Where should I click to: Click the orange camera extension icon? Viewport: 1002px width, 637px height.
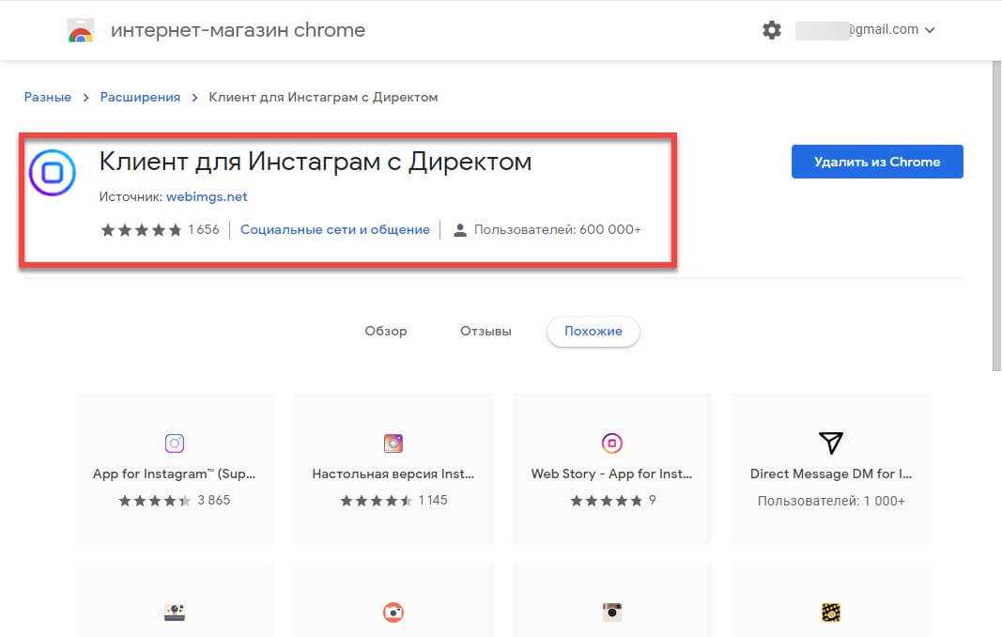click(393, 613)
